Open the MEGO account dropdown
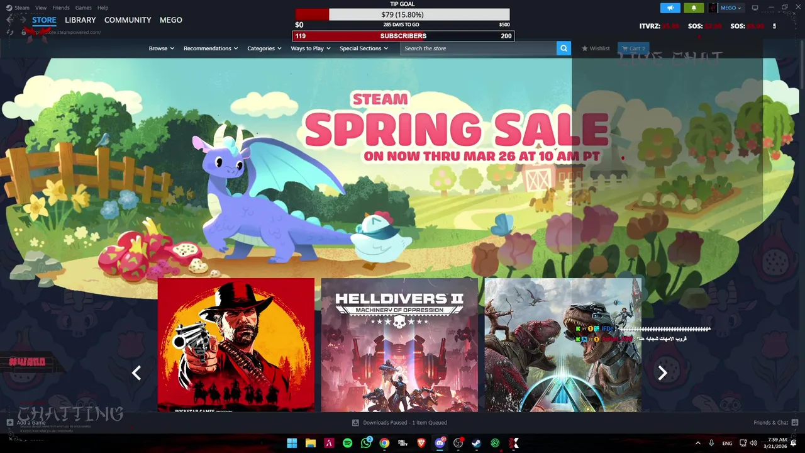The image size is (805, 453). coord(731,8)
